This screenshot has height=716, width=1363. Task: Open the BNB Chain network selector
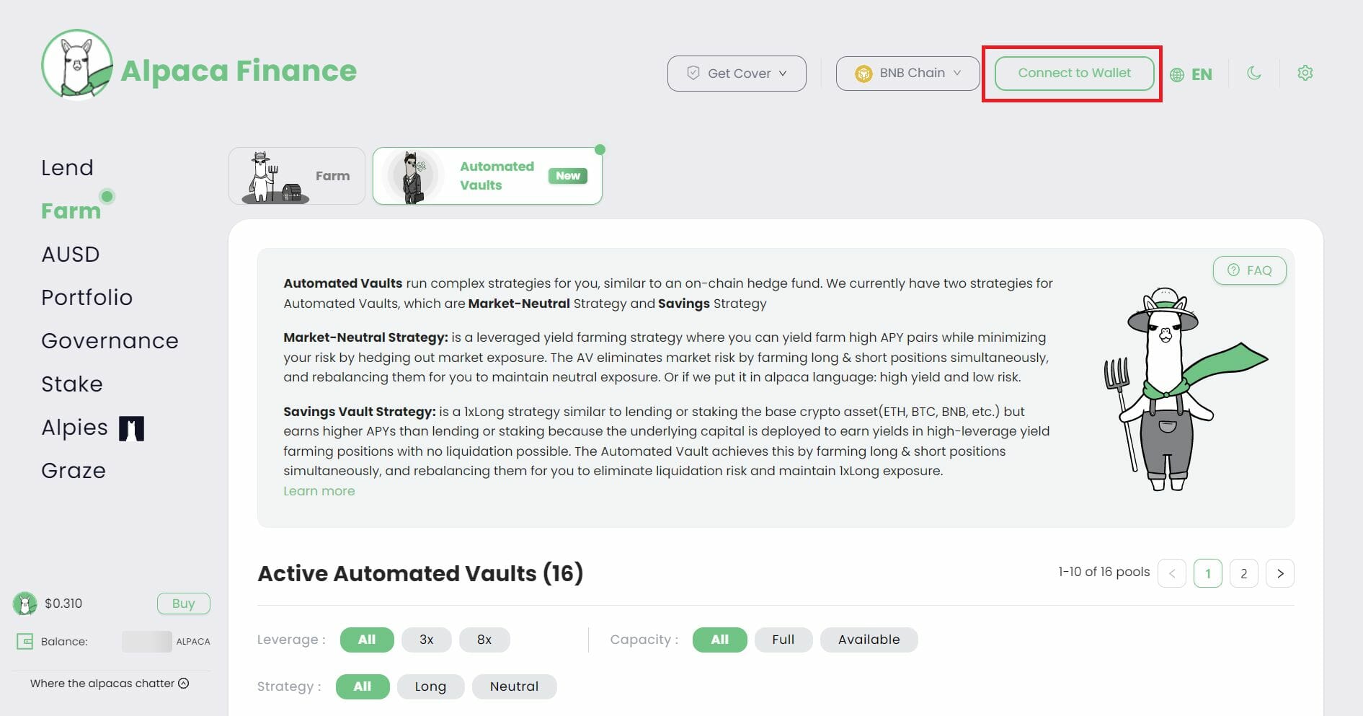pos(907,74)
